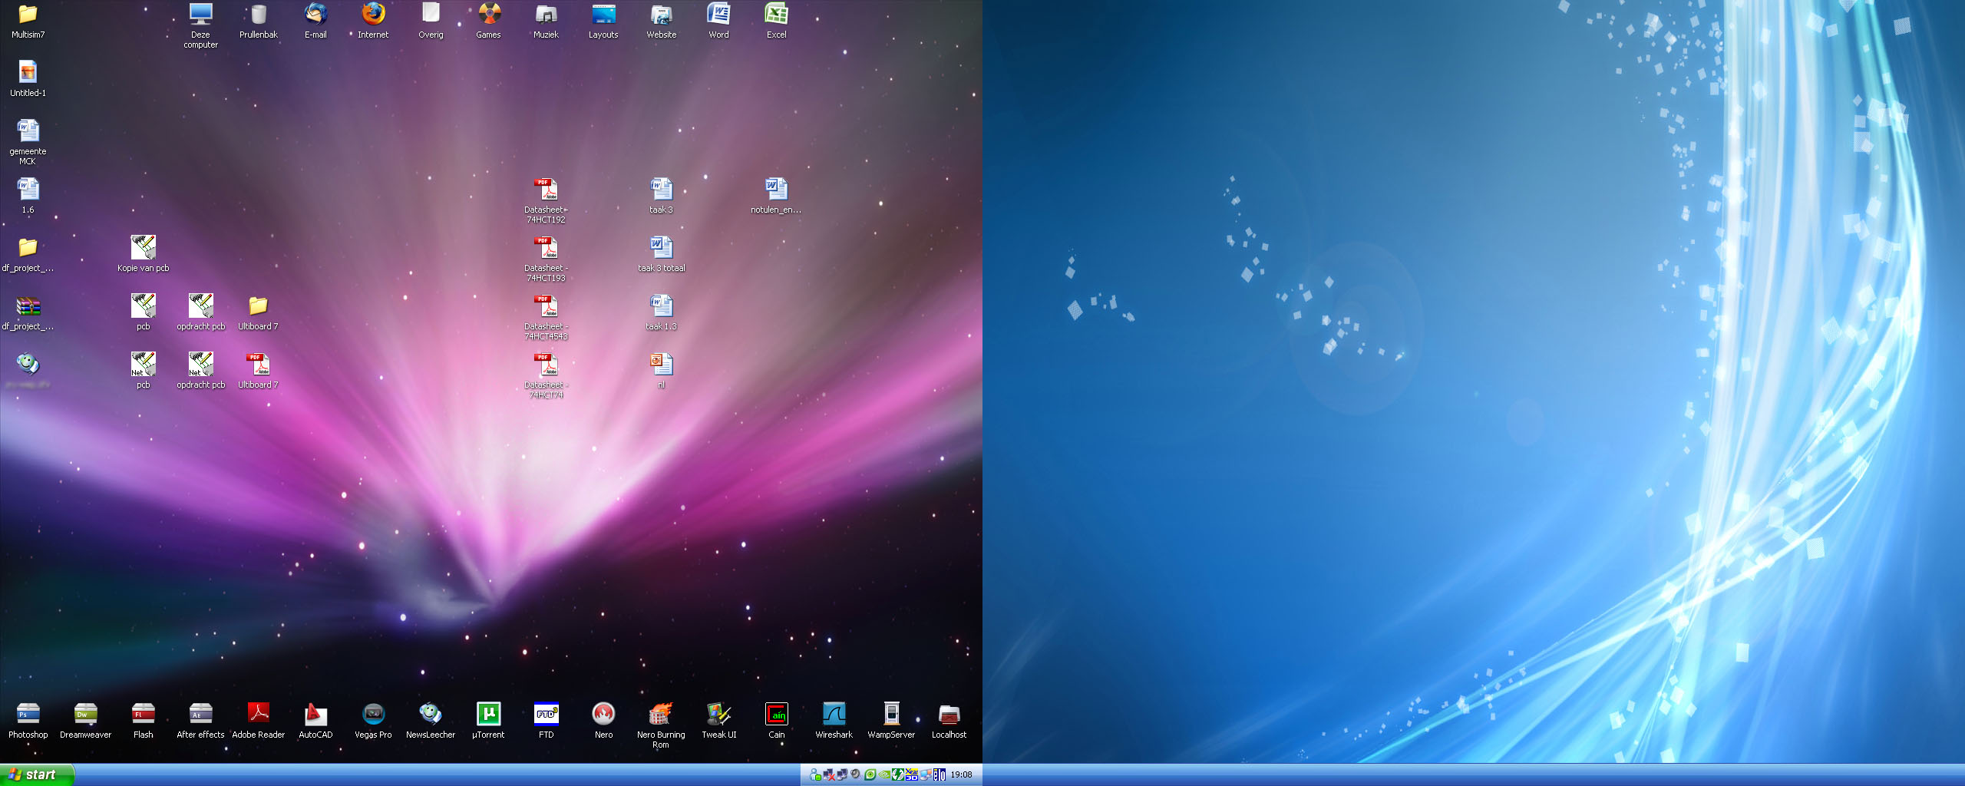
Task: Open Deze computer icon
Action: [200, 25]
